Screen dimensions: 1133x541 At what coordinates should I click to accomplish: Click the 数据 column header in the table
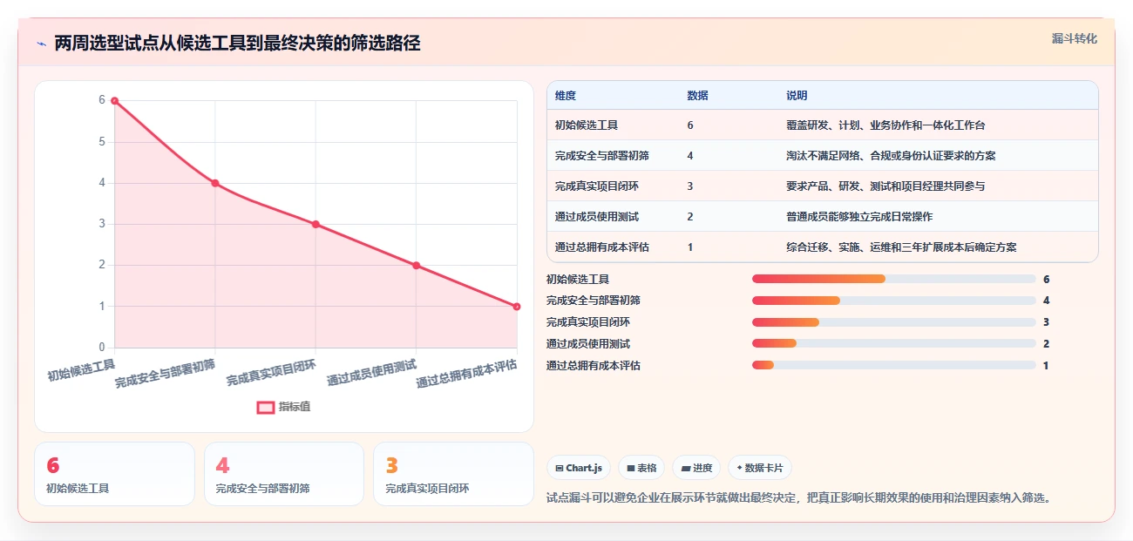(697, 96)
